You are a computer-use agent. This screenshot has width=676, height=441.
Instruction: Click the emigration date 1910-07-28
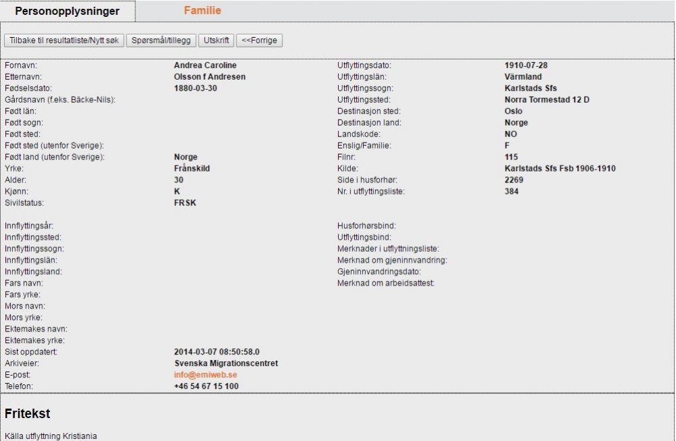point(526,66)
